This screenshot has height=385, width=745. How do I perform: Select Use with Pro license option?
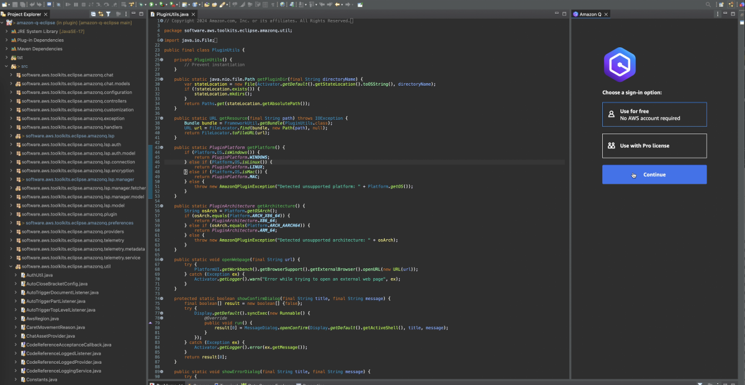tap(654, 146)
